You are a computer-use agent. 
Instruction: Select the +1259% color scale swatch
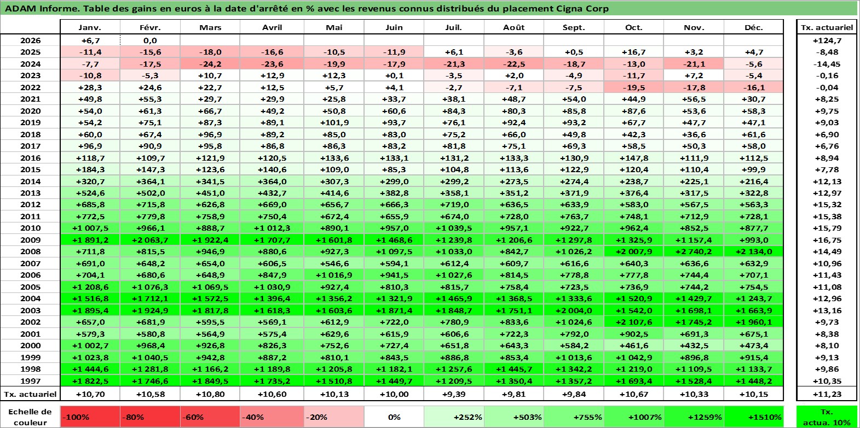[694, 417]
